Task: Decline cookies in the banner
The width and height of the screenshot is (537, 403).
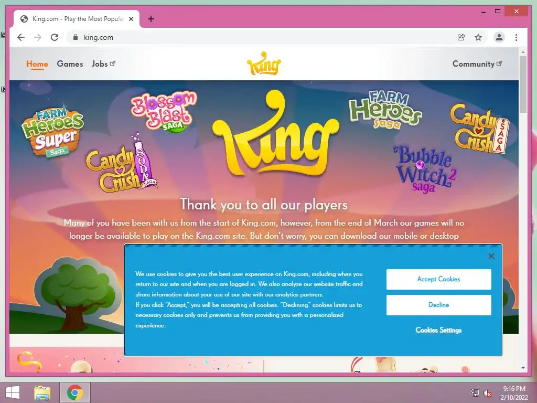Action: (x=439, y=305)
